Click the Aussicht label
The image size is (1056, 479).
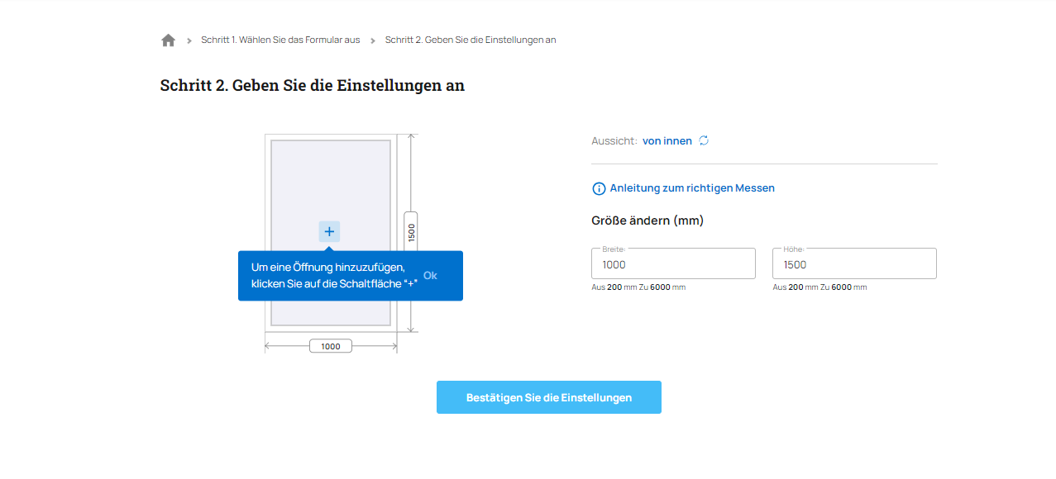click(x=614, y=141)
